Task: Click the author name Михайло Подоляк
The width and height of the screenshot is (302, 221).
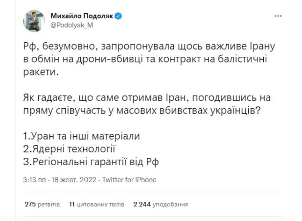Action: tap(81, 16)
